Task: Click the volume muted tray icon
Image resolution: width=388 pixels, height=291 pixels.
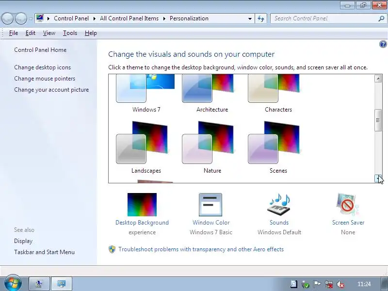Action: pyautogui.click(x=341, y=284)
